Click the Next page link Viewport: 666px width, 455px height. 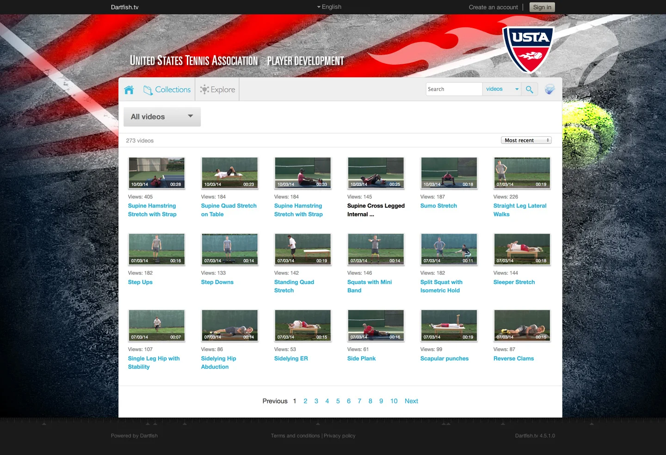click(411, 401)
